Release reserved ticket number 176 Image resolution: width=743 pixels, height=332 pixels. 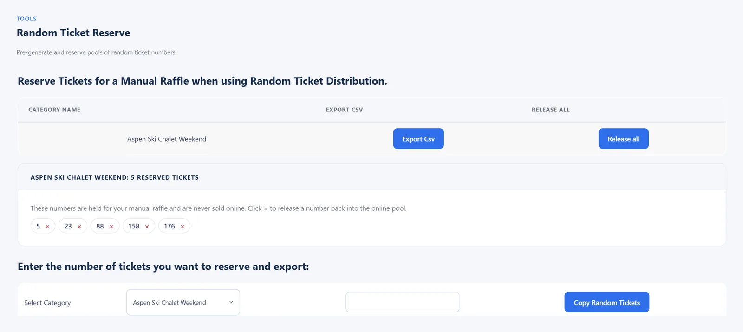coord(182,227)
